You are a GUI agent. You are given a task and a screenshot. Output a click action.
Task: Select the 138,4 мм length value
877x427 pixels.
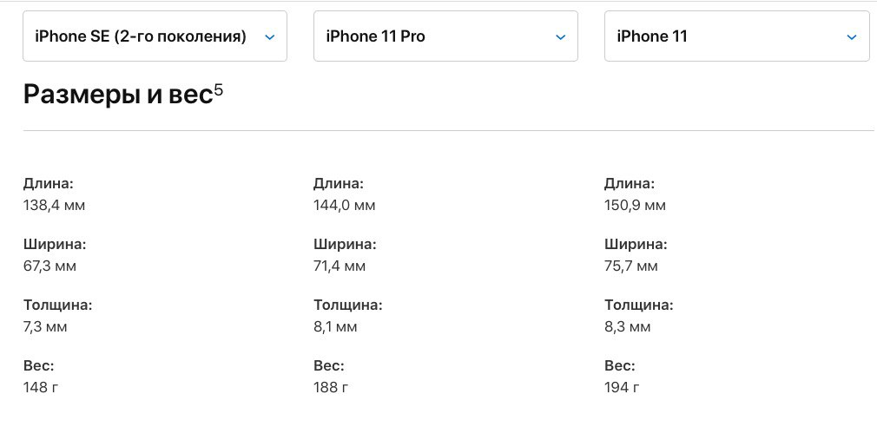54,206
